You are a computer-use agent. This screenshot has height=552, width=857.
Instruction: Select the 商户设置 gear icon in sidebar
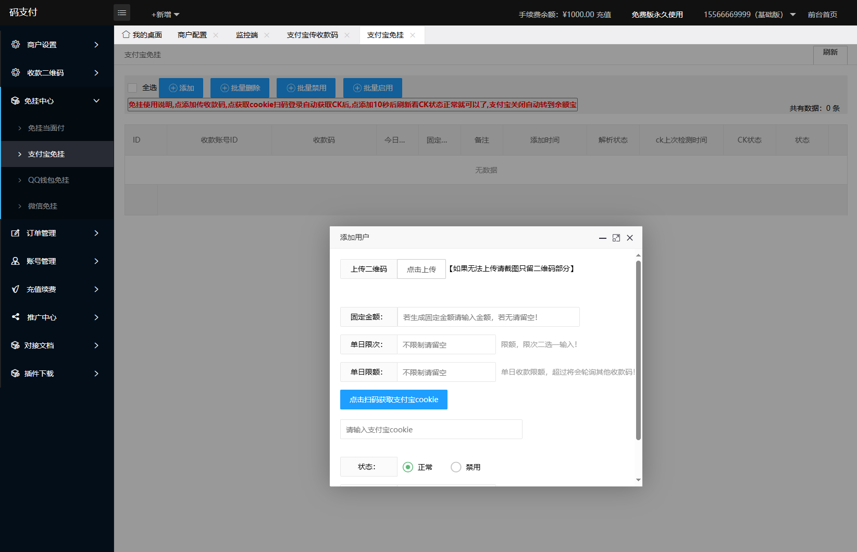pos(16,44)
